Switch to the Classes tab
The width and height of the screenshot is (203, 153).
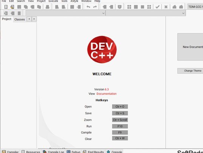coord(20,19)
